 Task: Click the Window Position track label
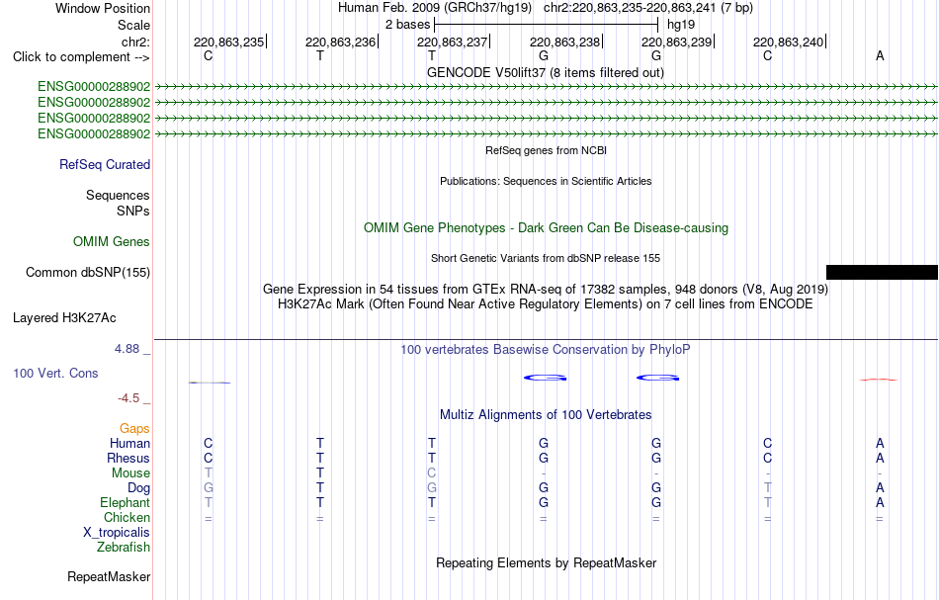(103, 8)
